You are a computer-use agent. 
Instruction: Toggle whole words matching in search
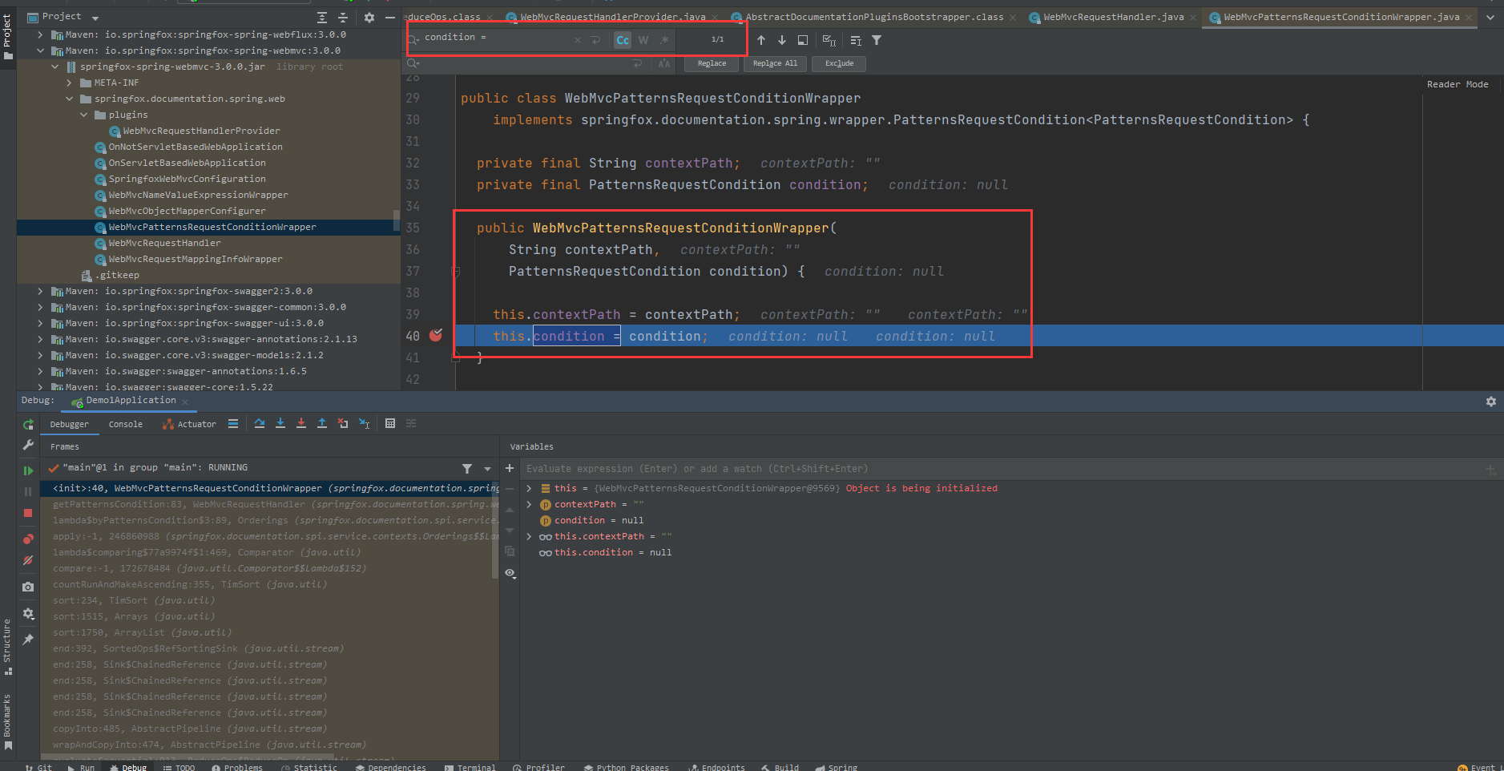[643, 39]
